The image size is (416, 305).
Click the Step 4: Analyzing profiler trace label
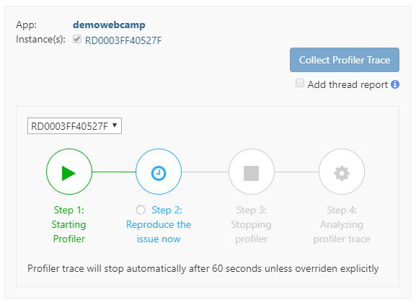point(342,224)
